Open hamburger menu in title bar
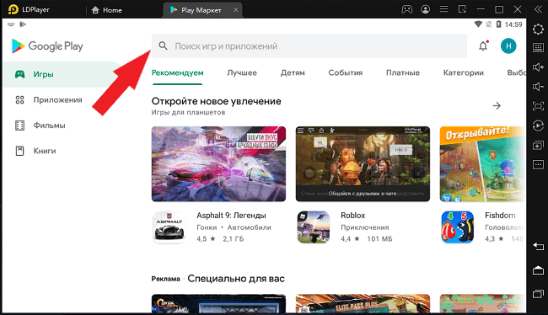This screenshot has height=315, width=548. 443,9
